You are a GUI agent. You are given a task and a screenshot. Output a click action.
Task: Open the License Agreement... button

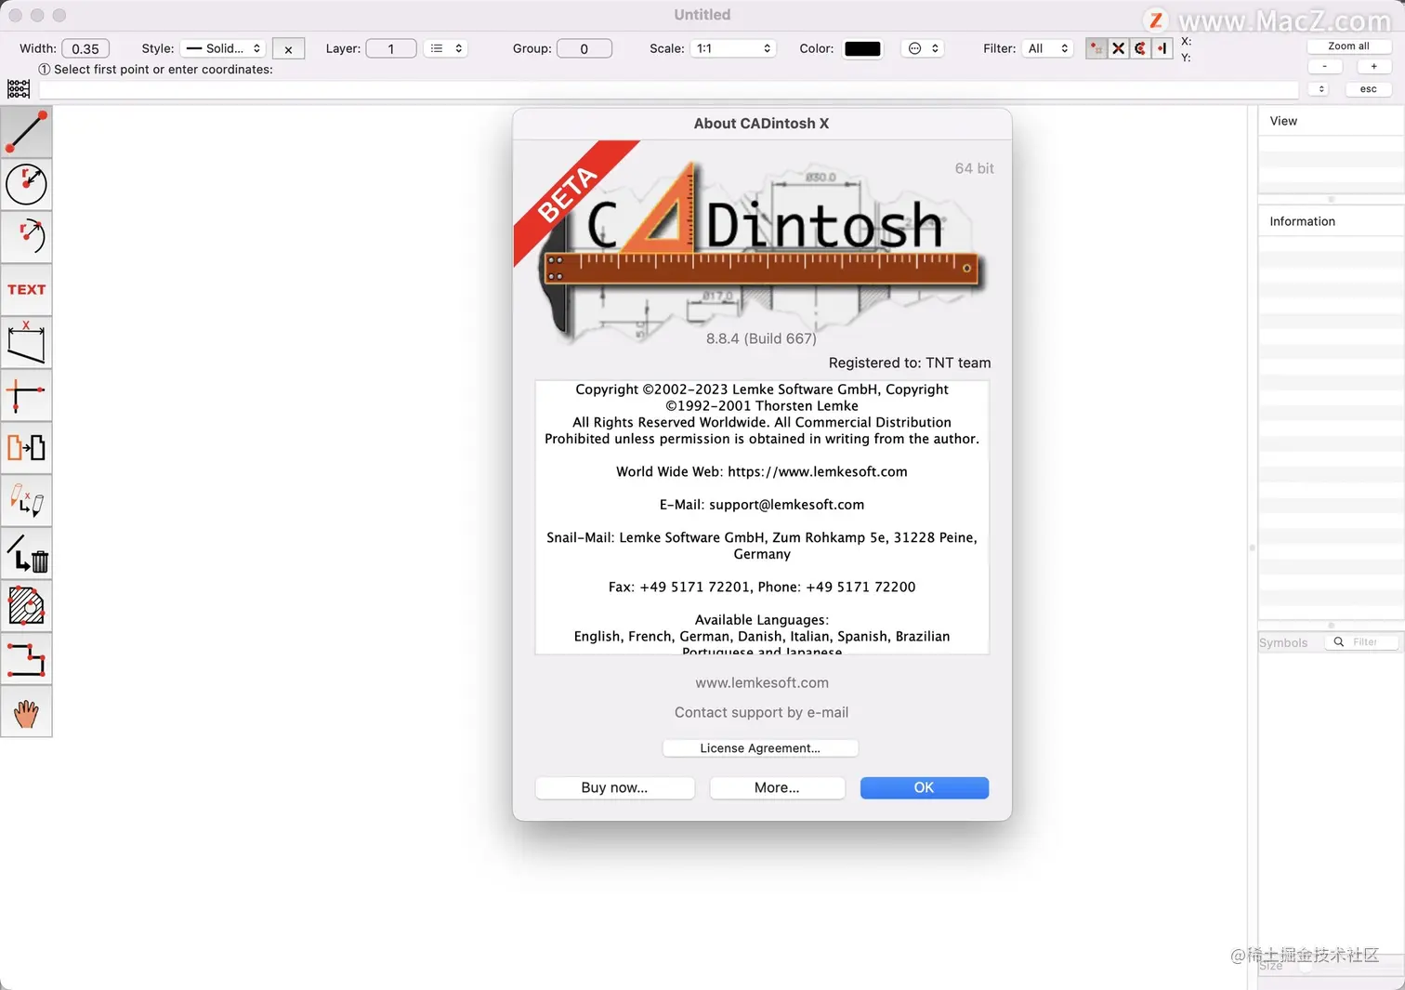coord(760,748)
